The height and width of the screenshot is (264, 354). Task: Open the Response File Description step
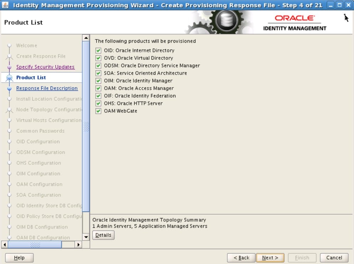[x=47, y=88]
